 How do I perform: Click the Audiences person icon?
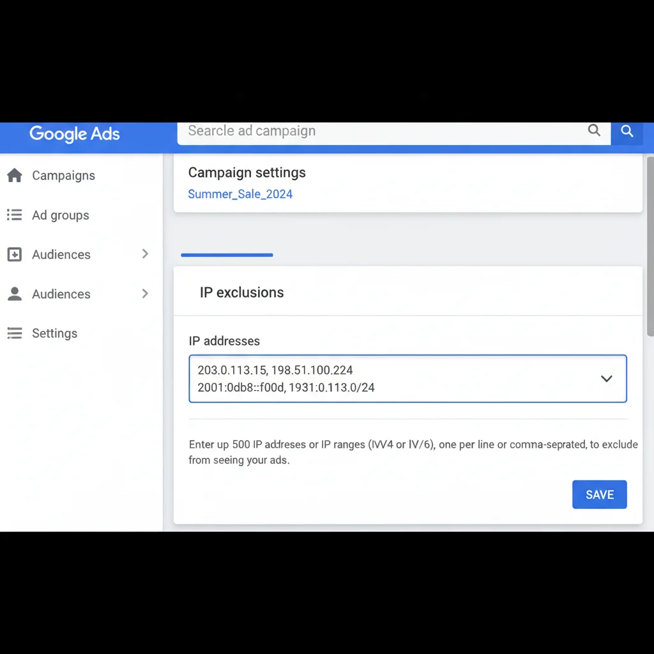[15, 294]
